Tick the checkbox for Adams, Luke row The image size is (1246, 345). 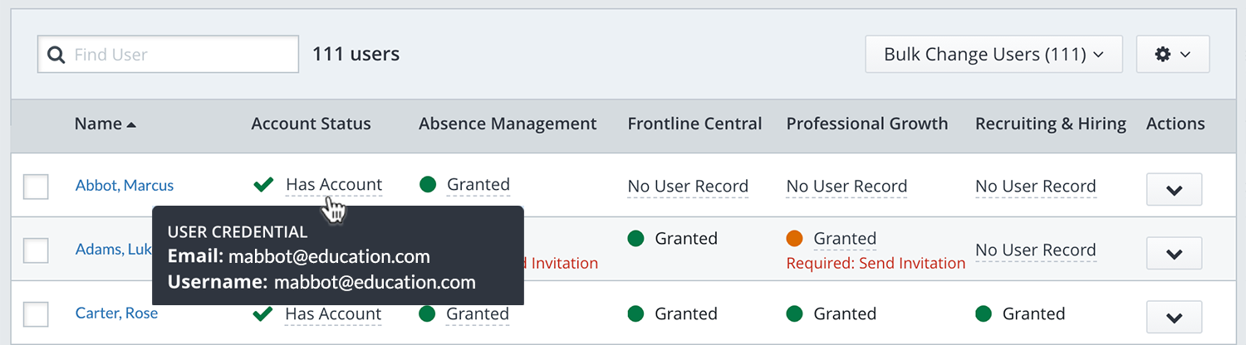pos(36,250)
